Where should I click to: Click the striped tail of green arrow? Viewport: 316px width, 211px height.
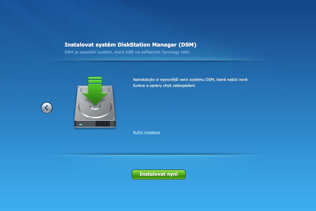click(95, 80)
